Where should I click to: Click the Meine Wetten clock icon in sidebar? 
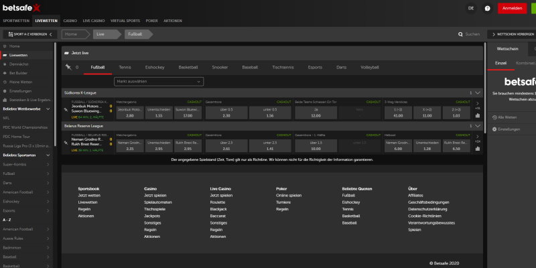5,82
